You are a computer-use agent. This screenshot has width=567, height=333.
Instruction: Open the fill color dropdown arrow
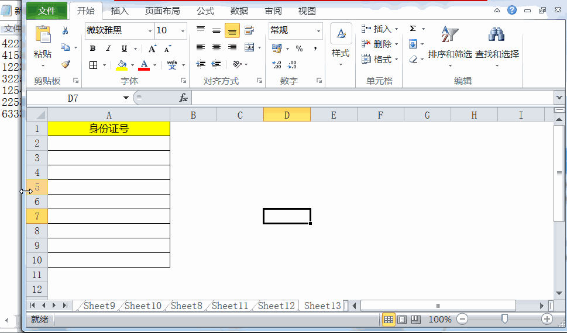[132, 65]
